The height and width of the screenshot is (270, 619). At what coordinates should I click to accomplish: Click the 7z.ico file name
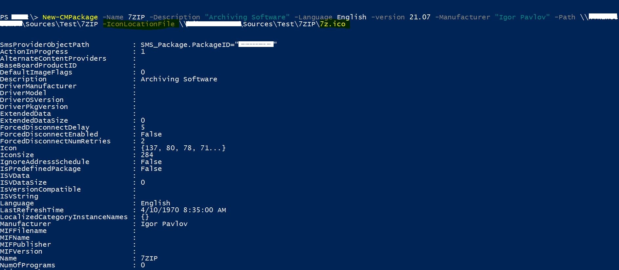click(333, 24)
